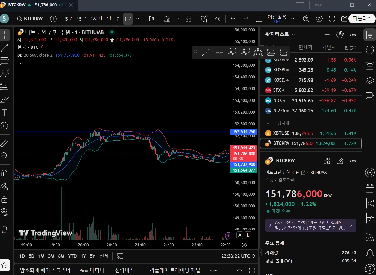This screenshot has width=376, height=275.
Task: Undo the last chart action
Action: [x=233, y=19]
